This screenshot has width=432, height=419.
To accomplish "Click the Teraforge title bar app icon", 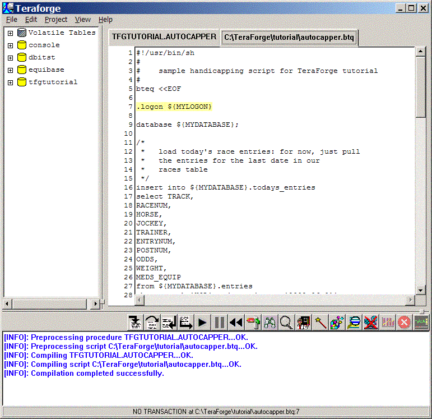I will [8, 8].
